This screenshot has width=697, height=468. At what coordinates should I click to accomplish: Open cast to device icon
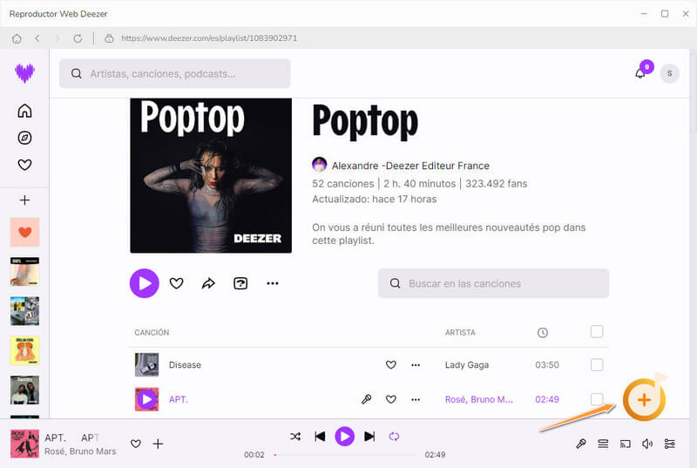click(625, 444)
